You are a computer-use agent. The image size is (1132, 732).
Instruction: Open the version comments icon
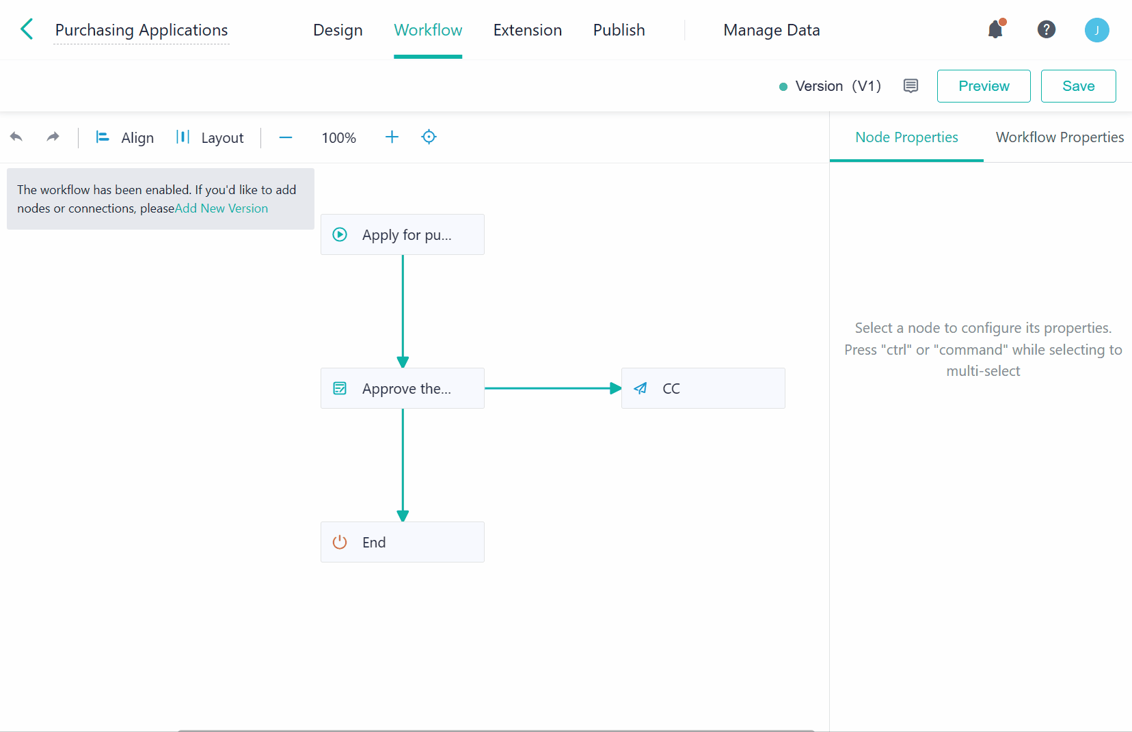[911, 86]
